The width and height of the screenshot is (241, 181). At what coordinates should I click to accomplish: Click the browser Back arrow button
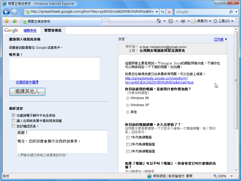point(6,12)
